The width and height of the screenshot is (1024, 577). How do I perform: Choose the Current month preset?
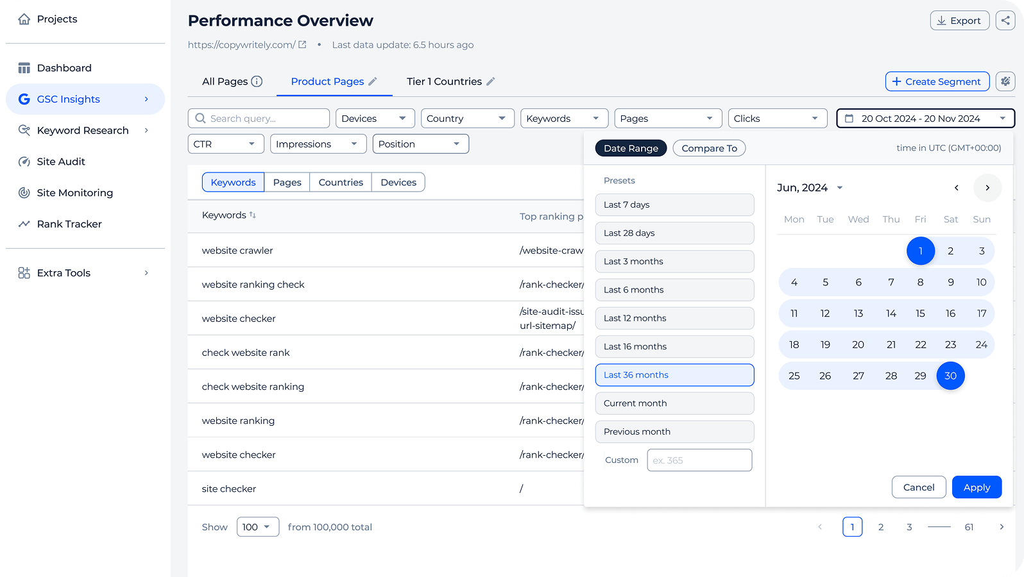click(674, 403)
